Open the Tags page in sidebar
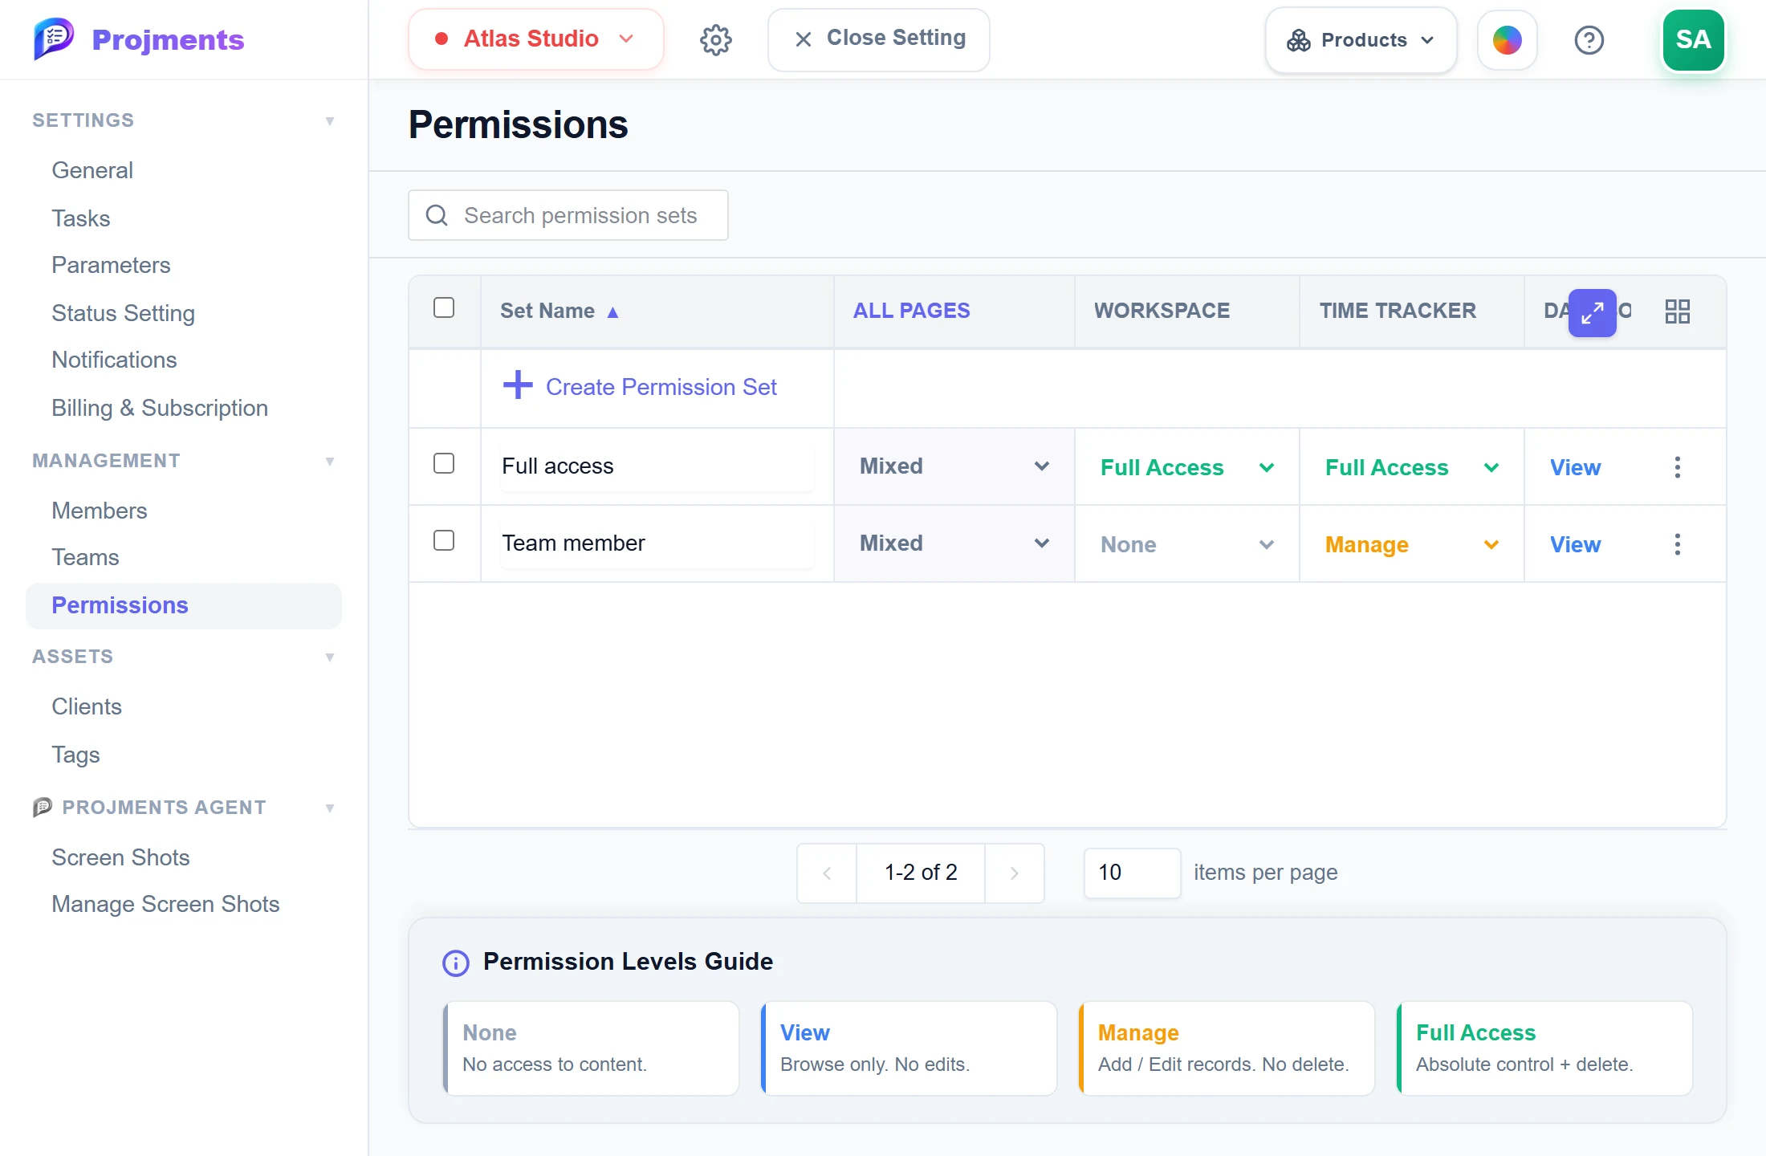Image resolution: width=1766 pixels, height=1156 pixels. 75,755
